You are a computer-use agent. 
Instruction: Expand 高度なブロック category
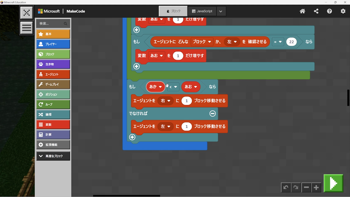point(53,156)
